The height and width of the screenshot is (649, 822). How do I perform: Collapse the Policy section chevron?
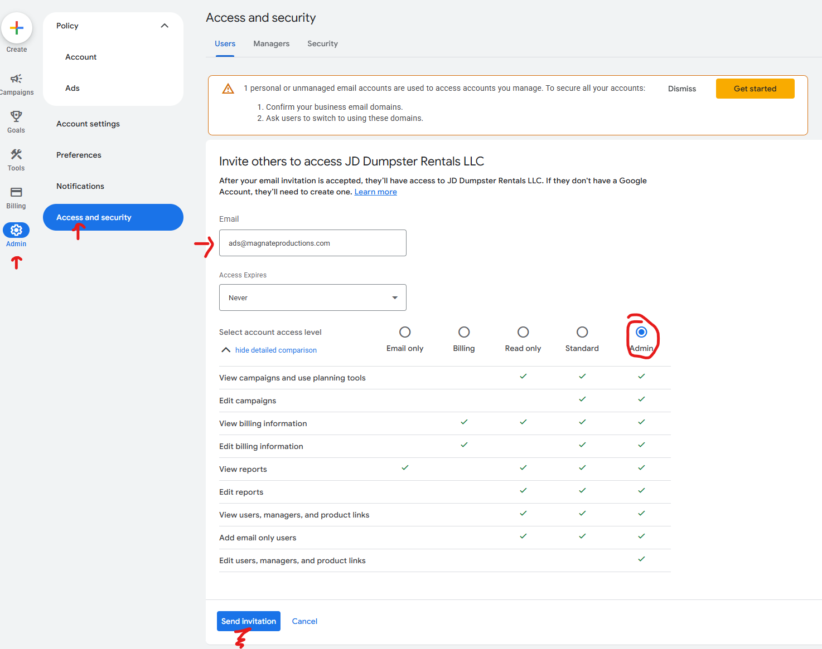coord(165,26)
